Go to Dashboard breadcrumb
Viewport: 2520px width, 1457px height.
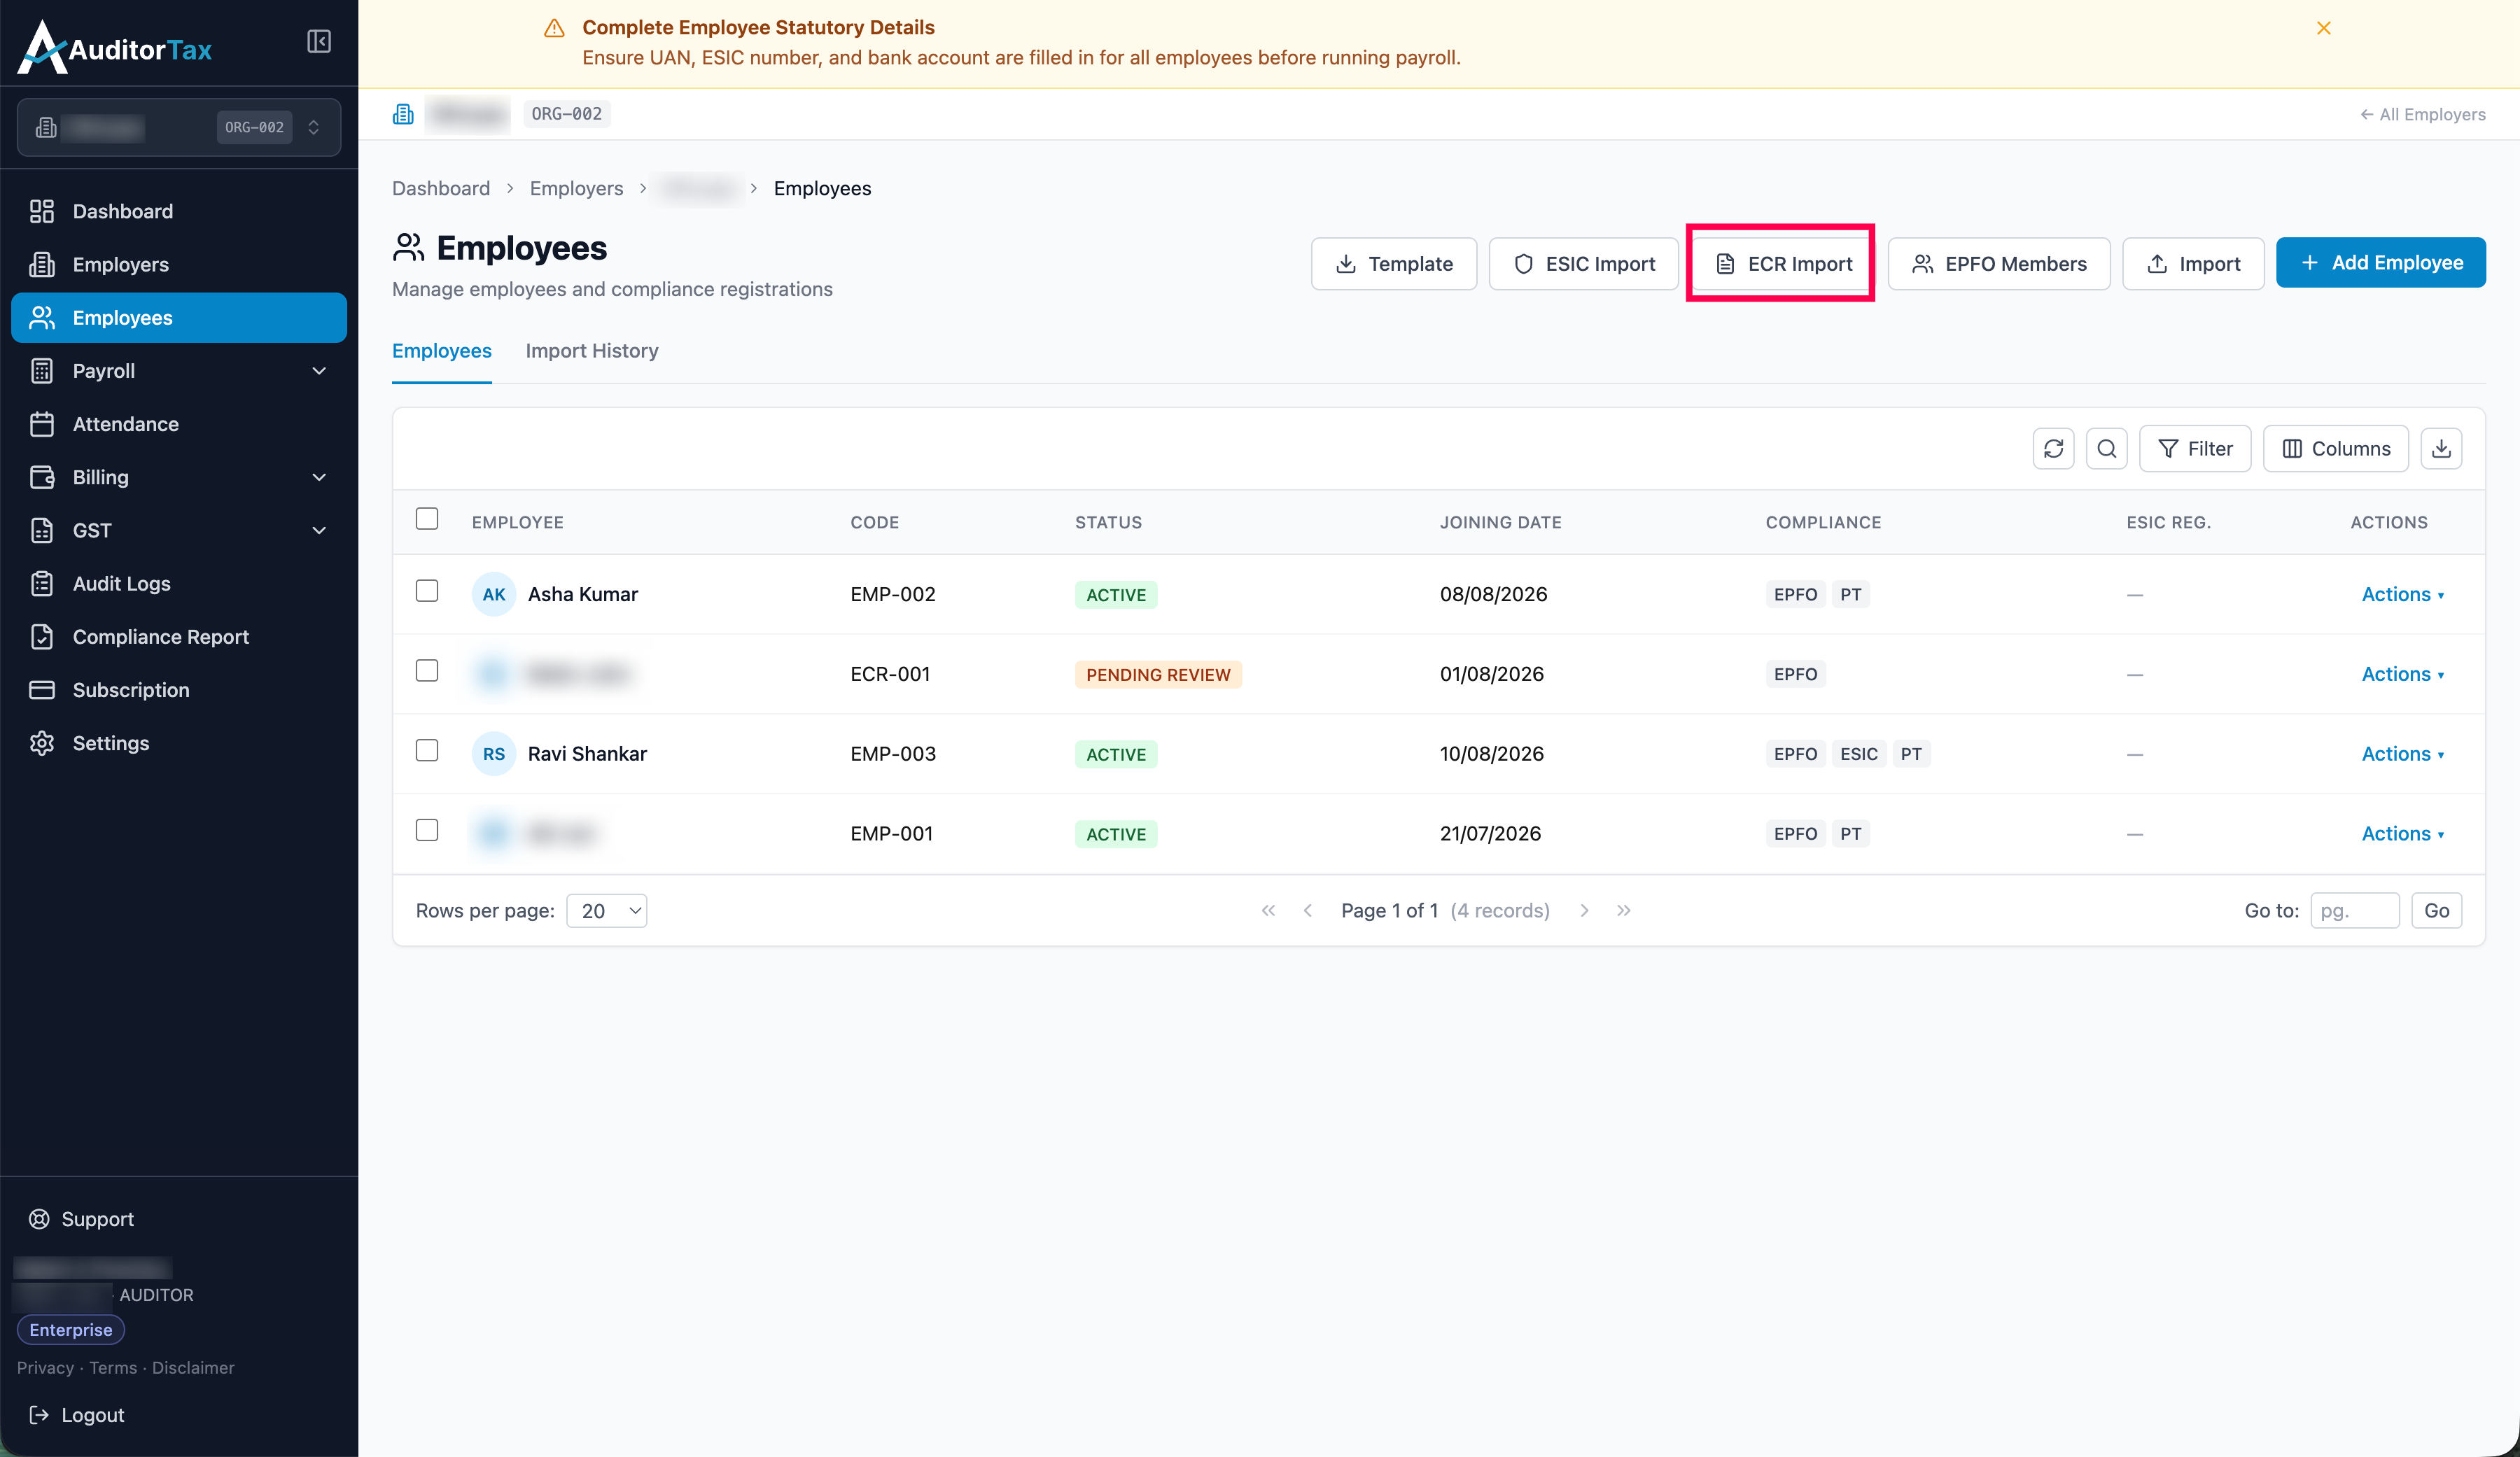441,189
